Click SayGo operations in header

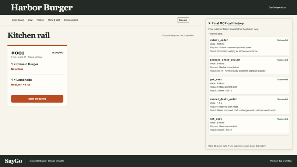[x=277, y=7]
